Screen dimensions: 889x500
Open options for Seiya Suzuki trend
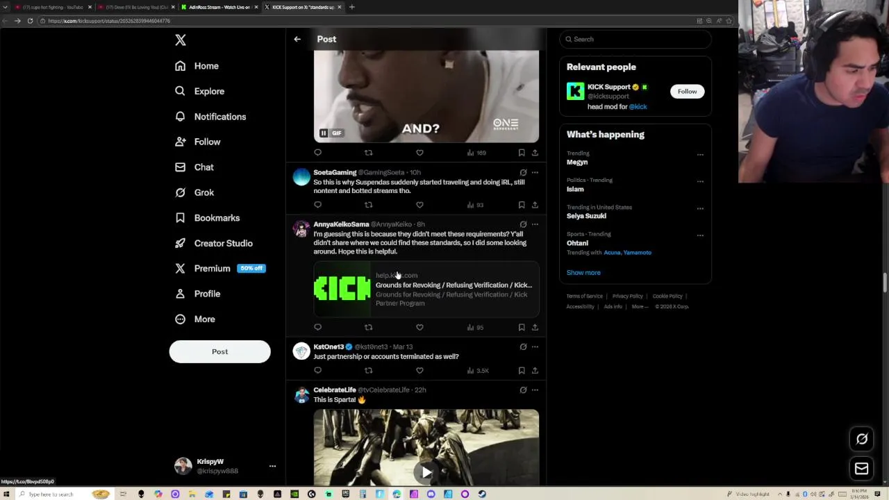click(x=700, y=208)
